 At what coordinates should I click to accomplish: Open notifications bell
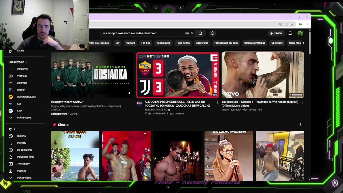290,33
